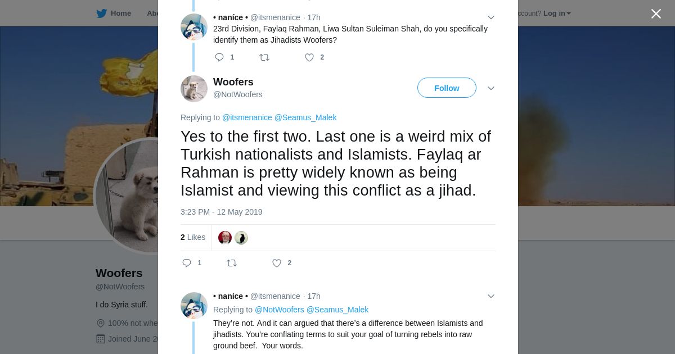Retweet the top naníce tweet
The image size is (675, 354).
[x=264, y=57]
